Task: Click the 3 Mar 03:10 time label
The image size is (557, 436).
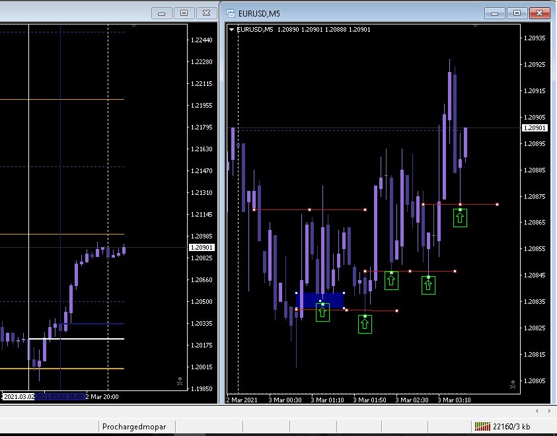Action: point(454,400)
